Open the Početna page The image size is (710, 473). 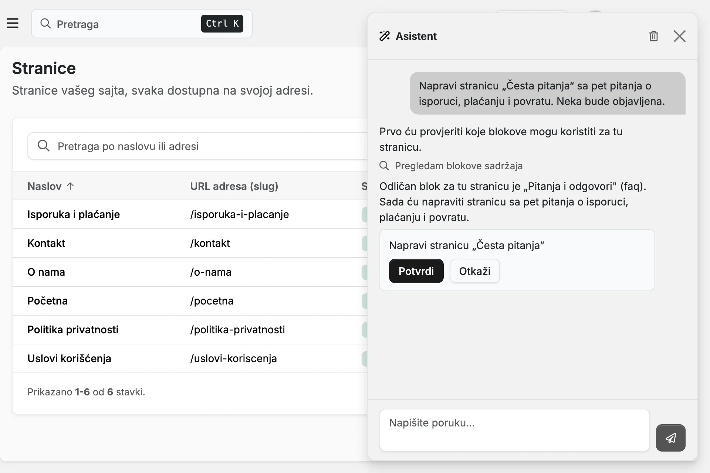(x=47, y=301)
